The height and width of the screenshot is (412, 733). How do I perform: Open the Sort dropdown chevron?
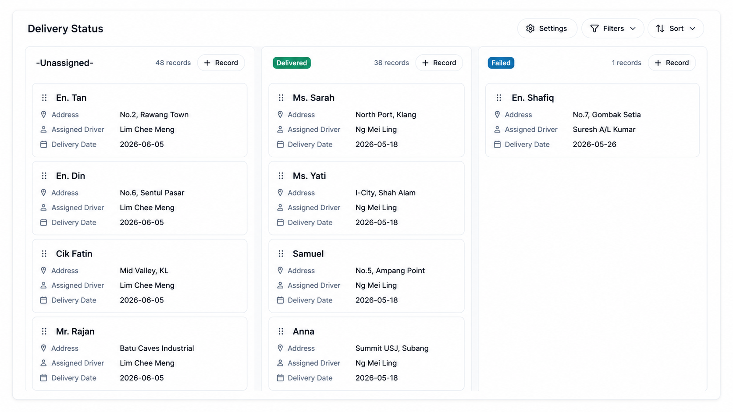click(693, 28)
